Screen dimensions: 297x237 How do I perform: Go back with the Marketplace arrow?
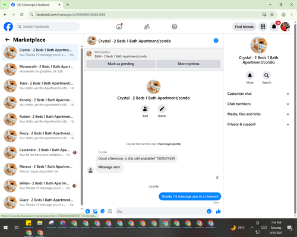tap(7, 40)
